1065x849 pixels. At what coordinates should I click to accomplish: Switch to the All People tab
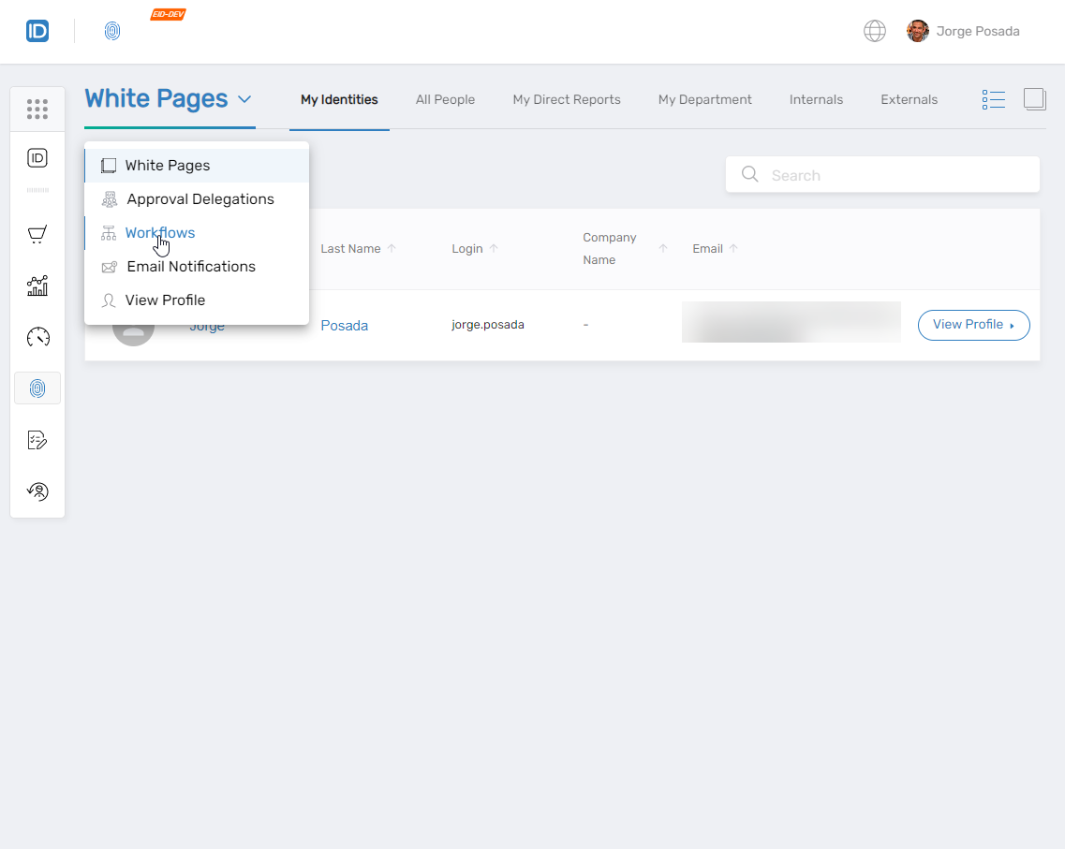[x=445, y=98]
